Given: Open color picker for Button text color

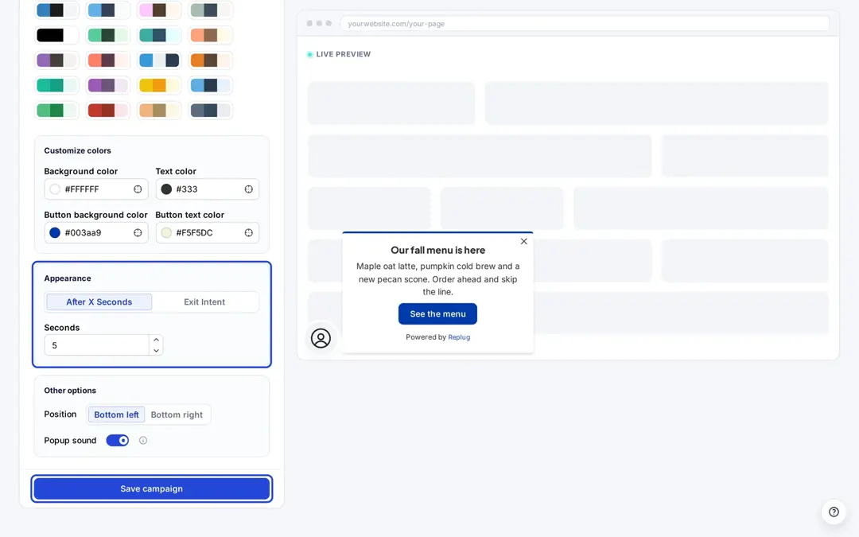Looking at the screenshot, I should [x=249, y=233].
